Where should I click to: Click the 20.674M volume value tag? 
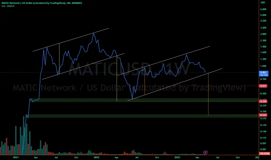(x=265, y=154)
